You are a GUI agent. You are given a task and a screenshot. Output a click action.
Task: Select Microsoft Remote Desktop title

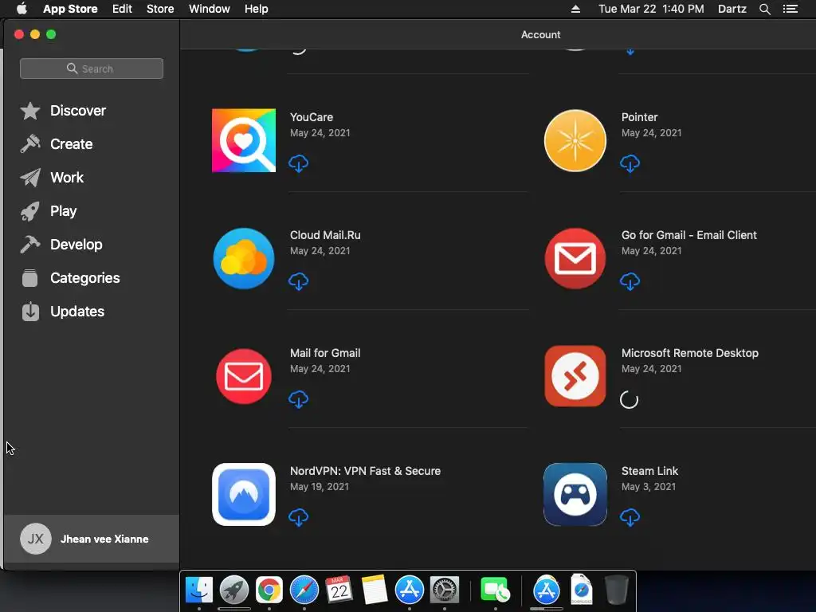pos(689,353)
